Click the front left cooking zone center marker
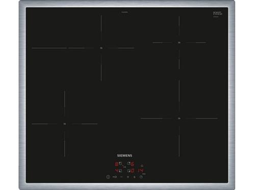254x190 pixels. tap(65, 124)
